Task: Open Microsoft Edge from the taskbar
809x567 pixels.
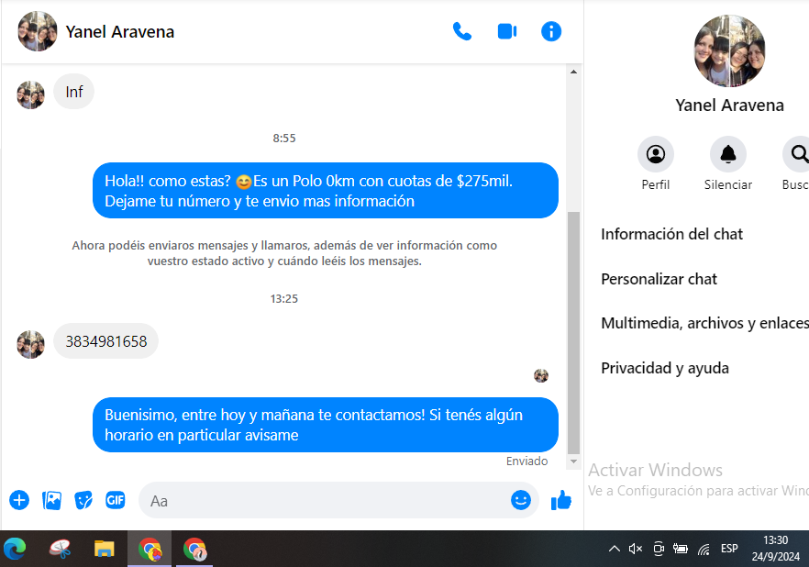Action: pyautogui.click(x=15, y=549)
